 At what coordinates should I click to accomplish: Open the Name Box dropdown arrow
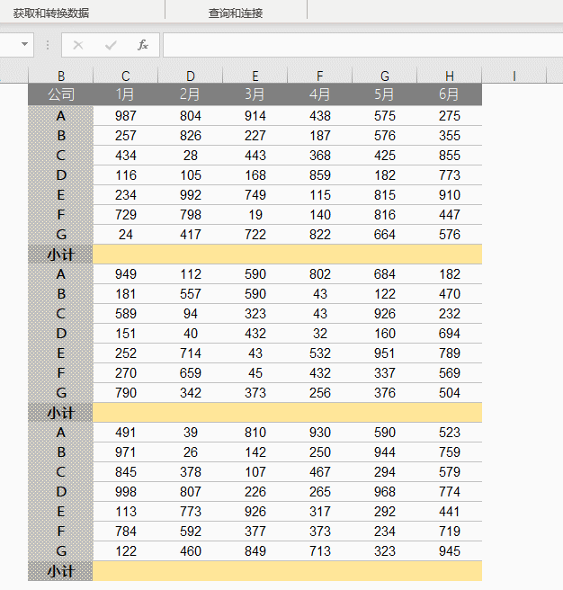tap(23, 45)
